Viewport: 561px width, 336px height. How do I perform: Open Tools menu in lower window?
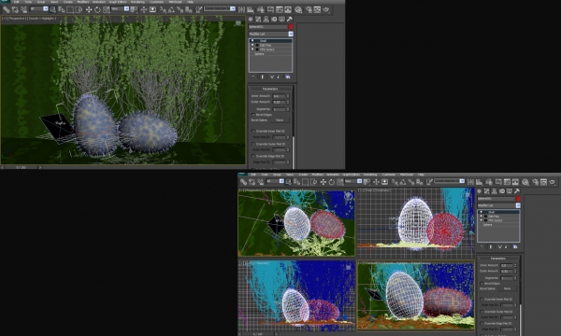[x=265, y=175]
